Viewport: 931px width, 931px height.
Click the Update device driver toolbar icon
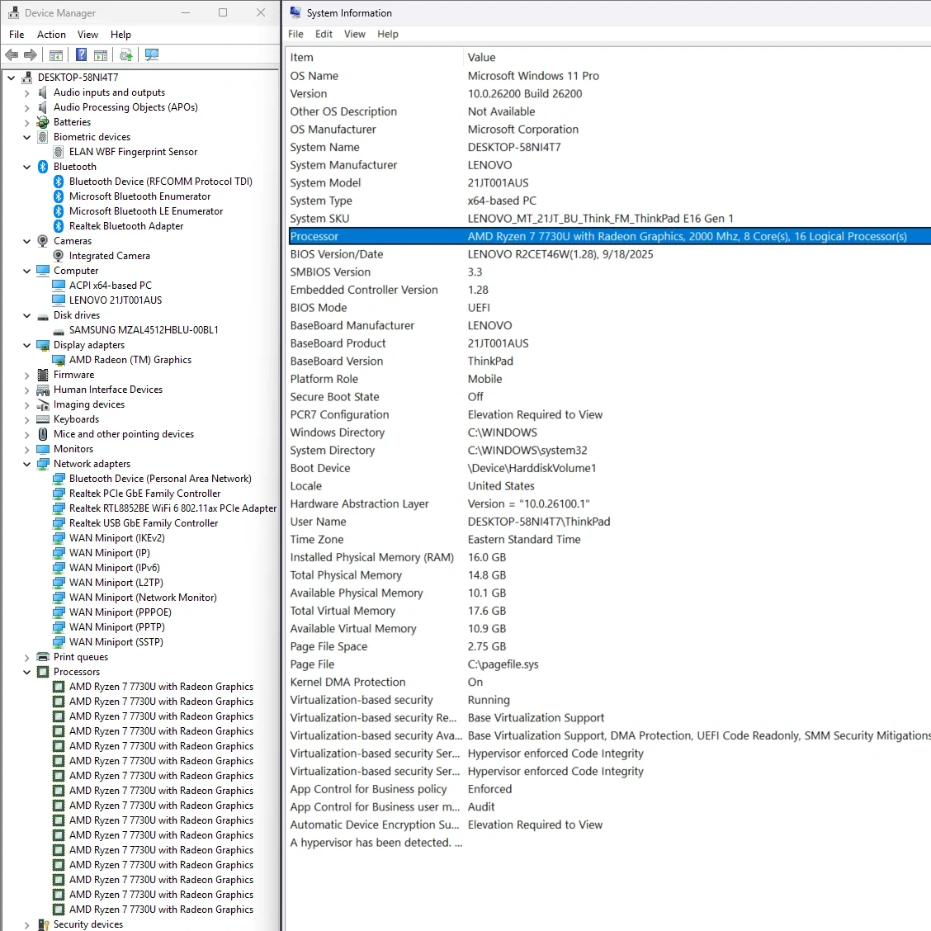pyautogui.click(x=125, y=55)
